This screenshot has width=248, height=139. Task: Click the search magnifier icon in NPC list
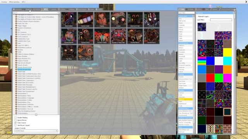tap(59, 13)
